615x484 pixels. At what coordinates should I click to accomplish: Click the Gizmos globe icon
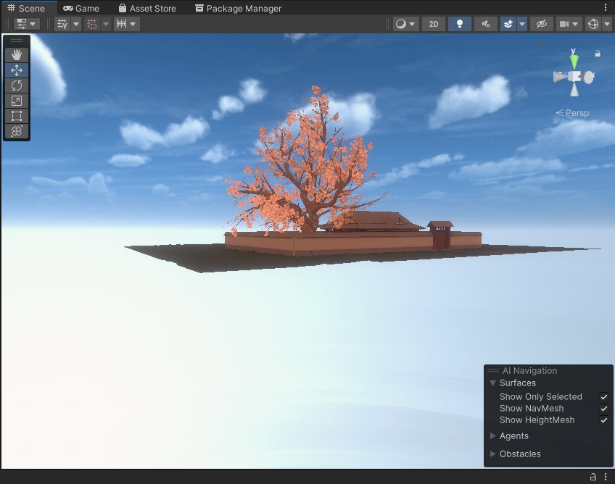(593, 24)
